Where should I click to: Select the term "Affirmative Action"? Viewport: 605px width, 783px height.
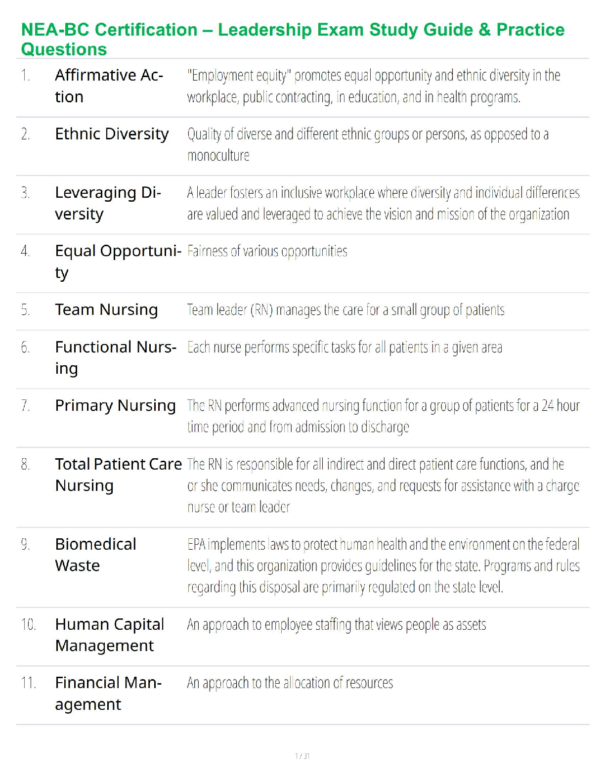pyautogui.click(x=109, y=86)
